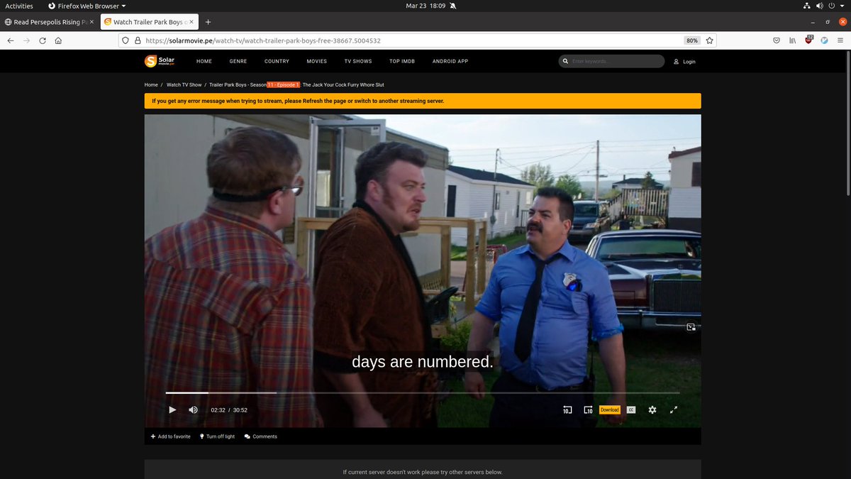The width and height of the screenshot is (851, 479).
Task: Reset the 80% zoom level indicator
Action: (x=691, y=40)
